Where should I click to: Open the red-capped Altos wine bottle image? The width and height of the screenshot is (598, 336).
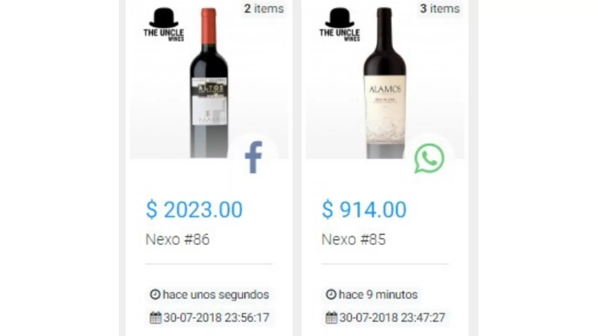(209, 84)
